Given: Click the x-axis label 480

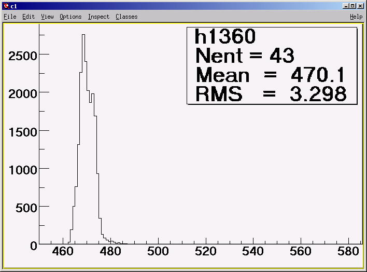Looking at the screenshot, I should [110, 251].
